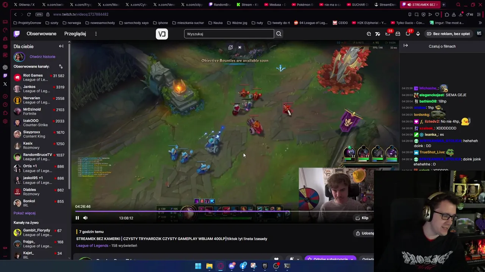
Task: Open the MS user avatar menu
Action: (479, 34)
